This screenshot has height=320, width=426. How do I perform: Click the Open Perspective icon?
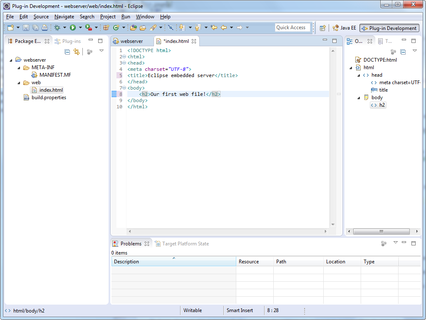(x=322, y=28)
